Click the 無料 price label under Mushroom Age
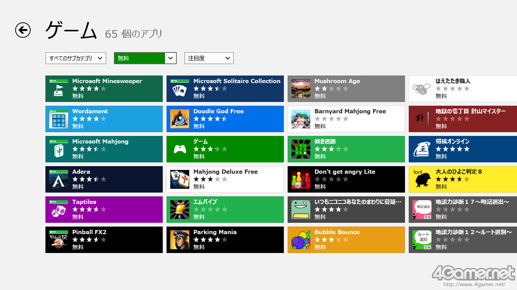Viewport: 517px width, 290px height. click(x=320, y=96)
